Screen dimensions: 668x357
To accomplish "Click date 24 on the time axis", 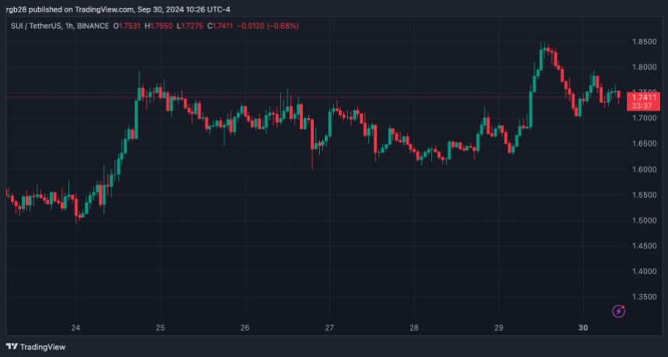I will coord(76,328).
